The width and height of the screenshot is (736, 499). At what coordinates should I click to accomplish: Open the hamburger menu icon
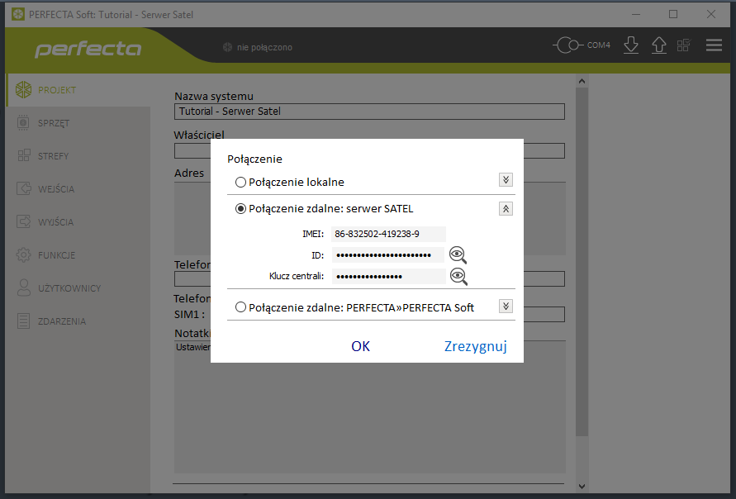(714, 45)
